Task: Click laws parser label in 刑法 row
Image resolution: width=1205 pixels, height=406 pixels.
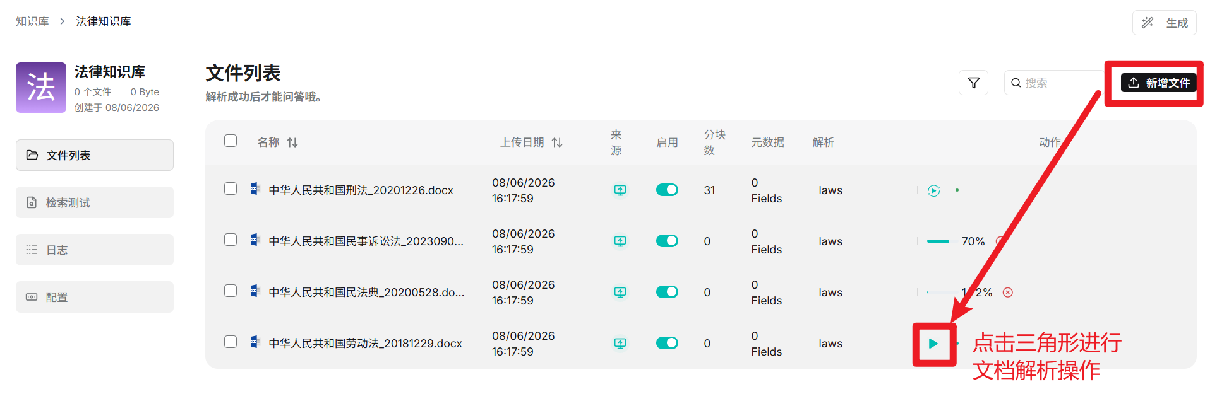Action: (830, 190)
